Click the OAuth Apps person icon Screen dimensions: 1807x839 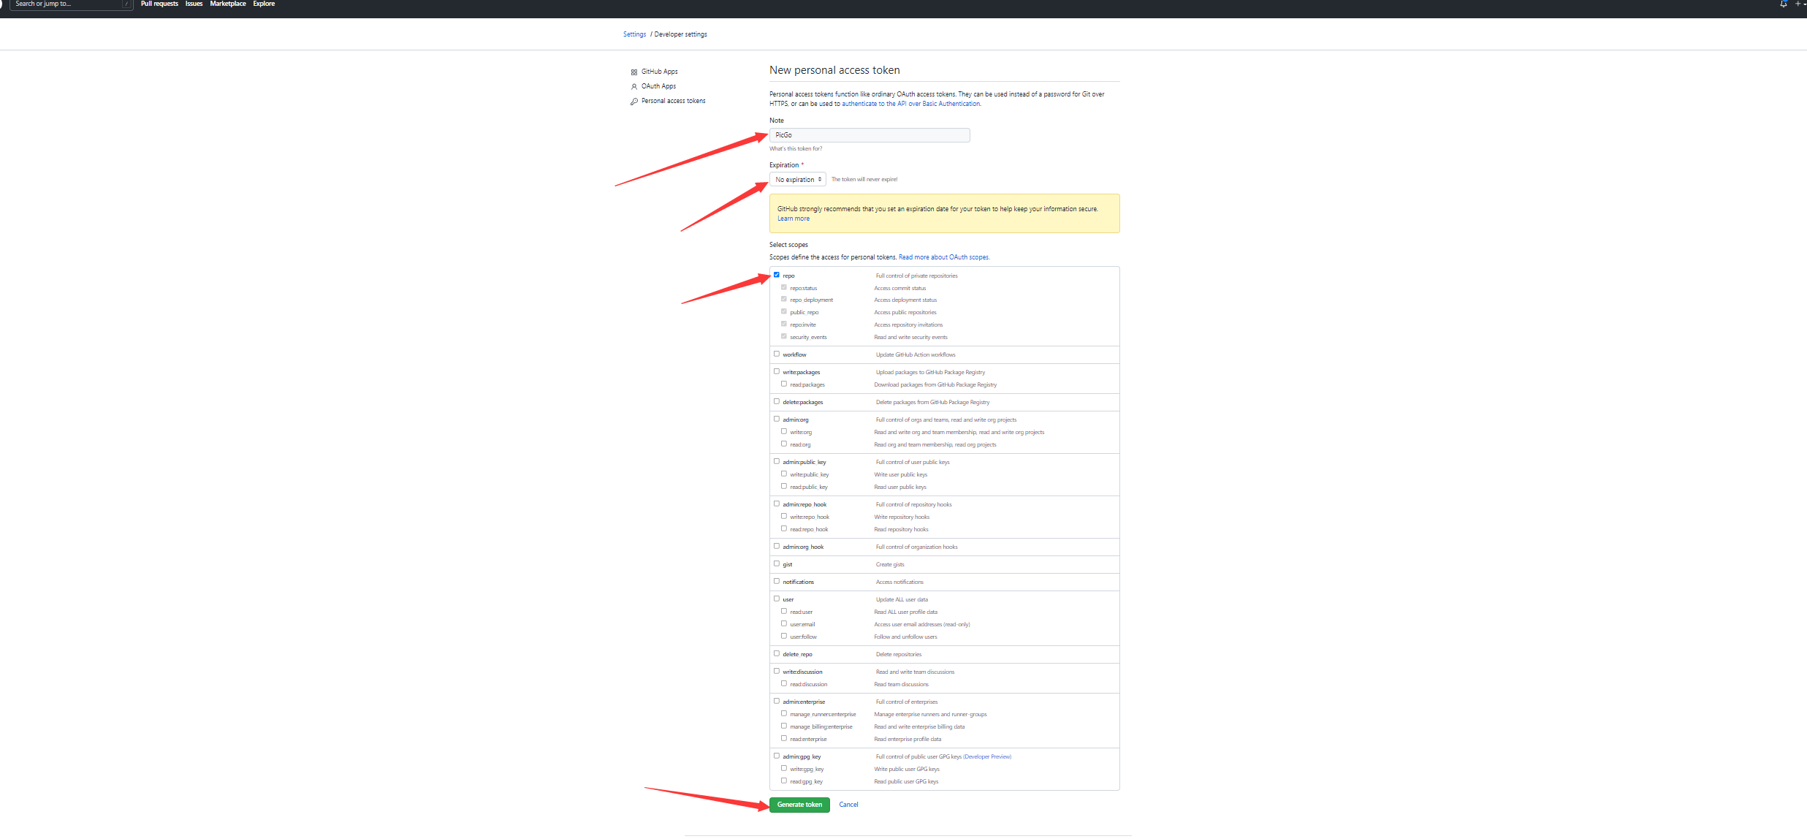point(634,87)
